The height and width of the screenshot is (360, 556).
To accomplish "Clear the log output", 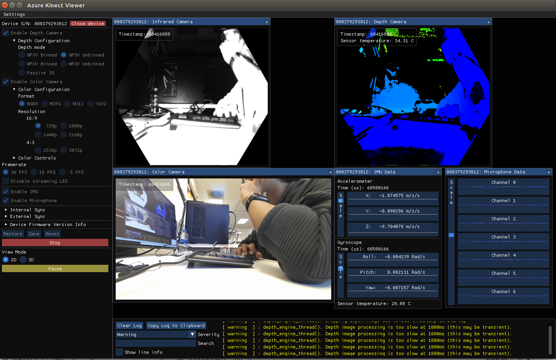I will 129,326.
